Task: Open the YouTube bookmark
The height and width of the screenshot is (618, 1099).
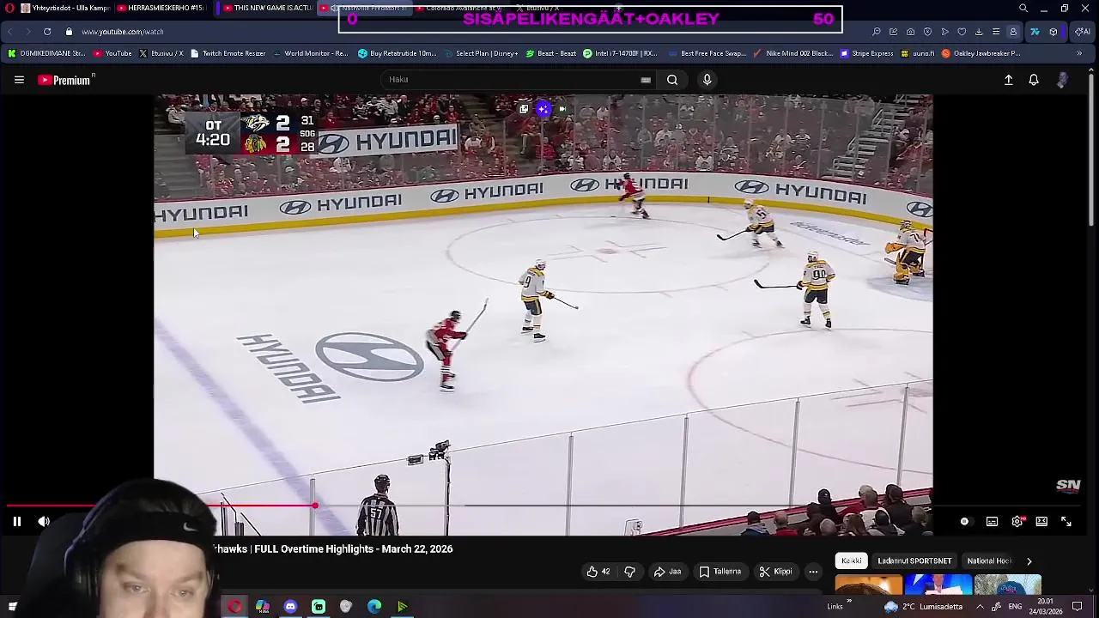Action: pos(112,53)
